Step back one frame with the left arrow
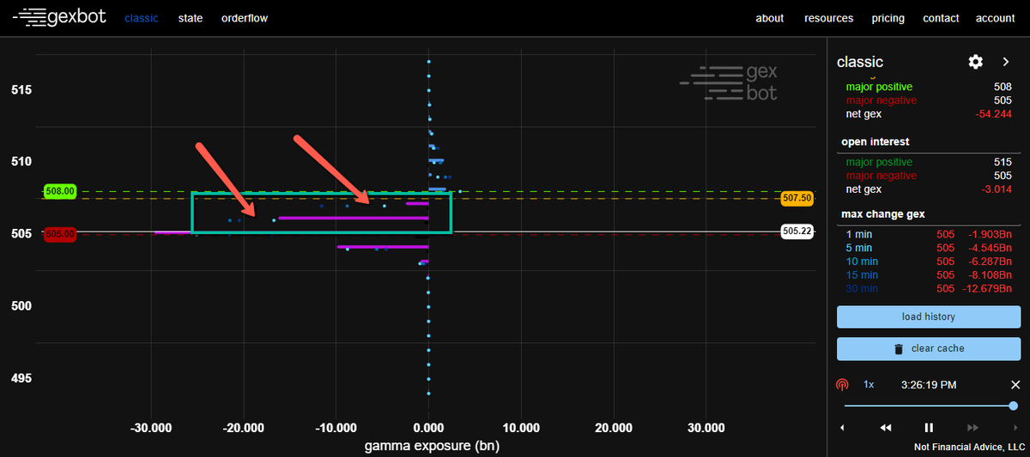1030x457 pixels. 842,427
